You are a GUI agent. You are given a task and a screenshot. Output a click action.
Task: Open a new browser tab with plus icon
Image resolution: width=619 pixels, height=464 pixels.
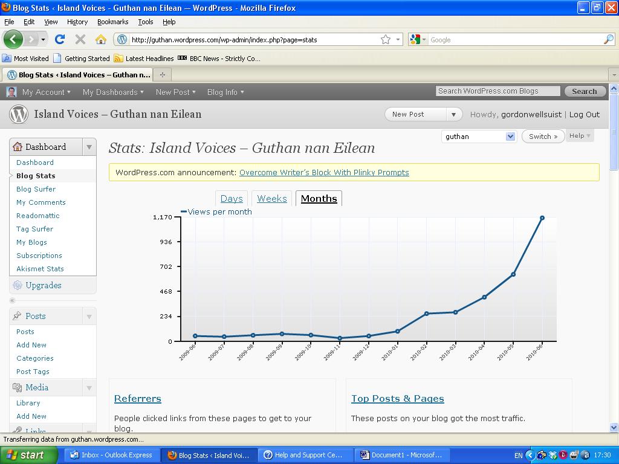[x=162, y=74]
